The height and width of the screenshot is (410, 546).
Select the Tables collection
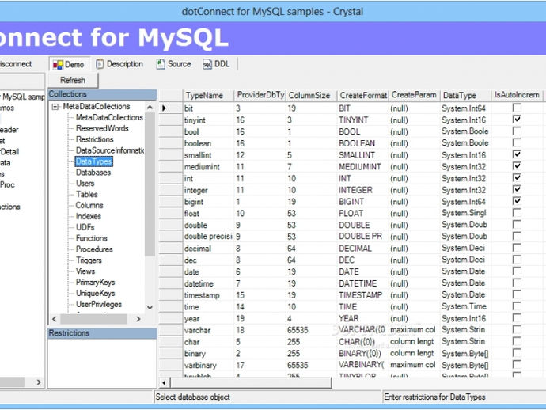click(87, 195)
